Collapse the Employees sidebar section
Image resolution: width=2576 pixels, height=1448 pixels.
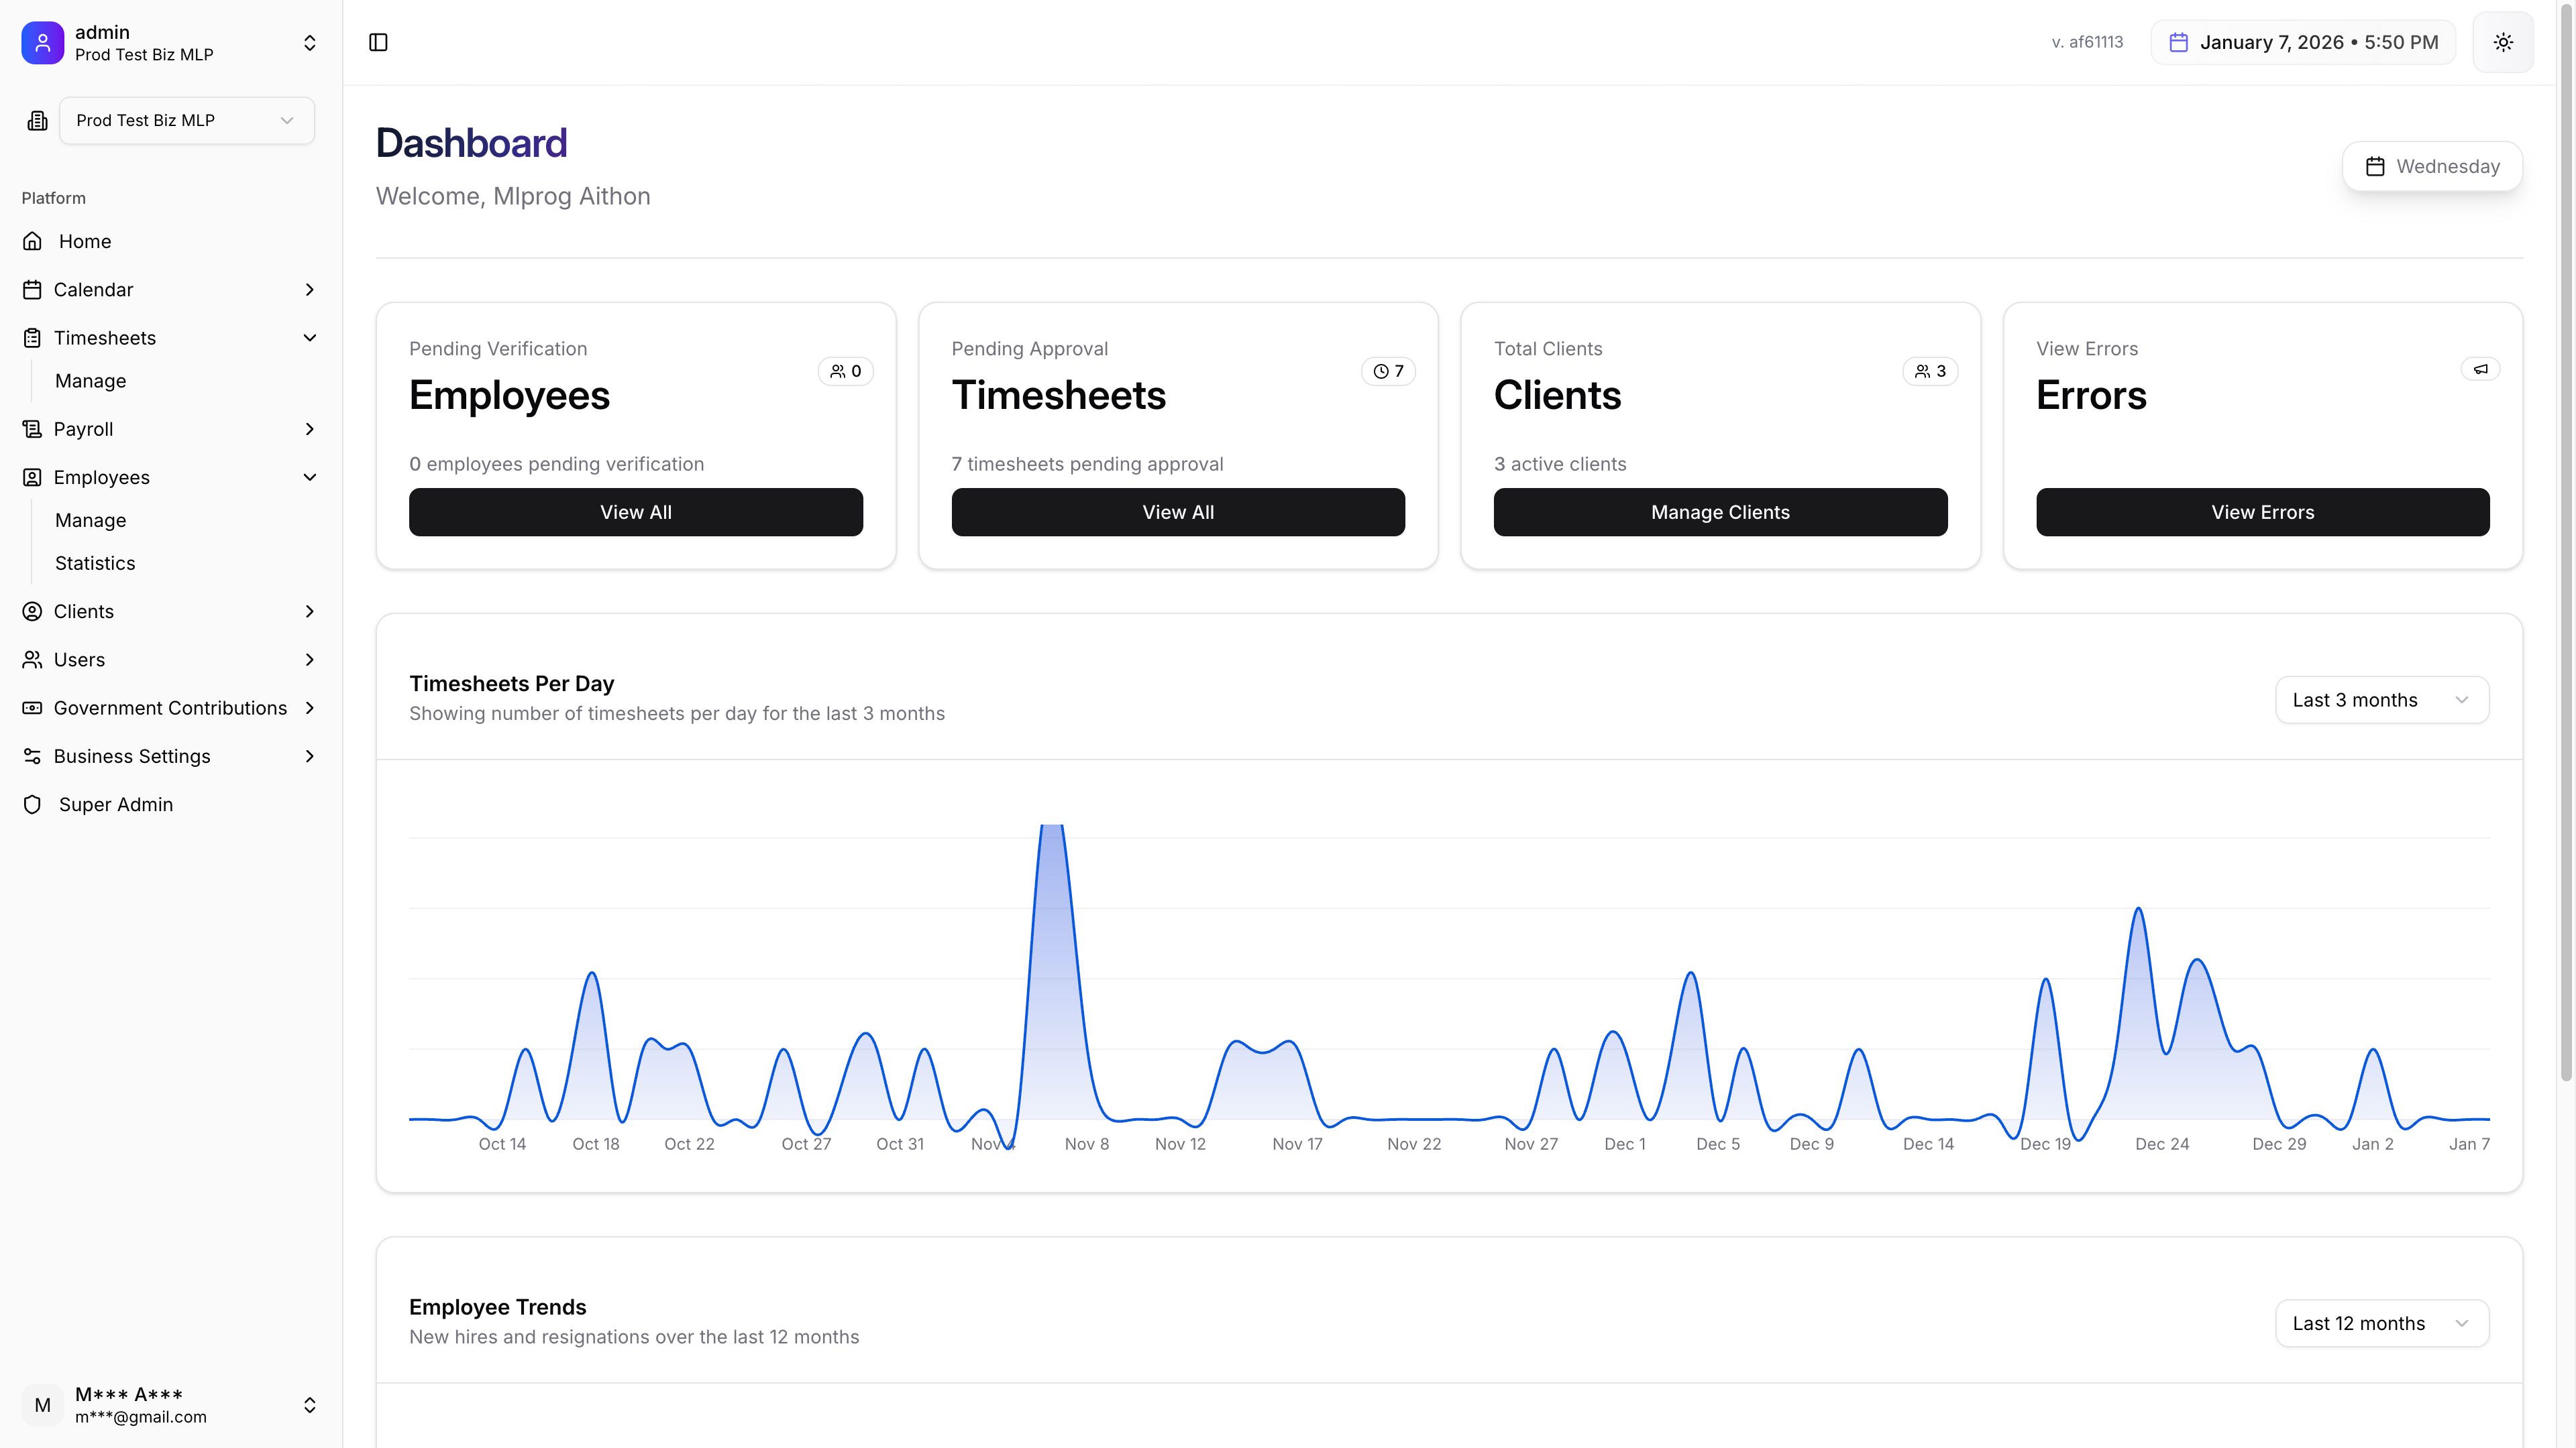click(x=309, y=477)
